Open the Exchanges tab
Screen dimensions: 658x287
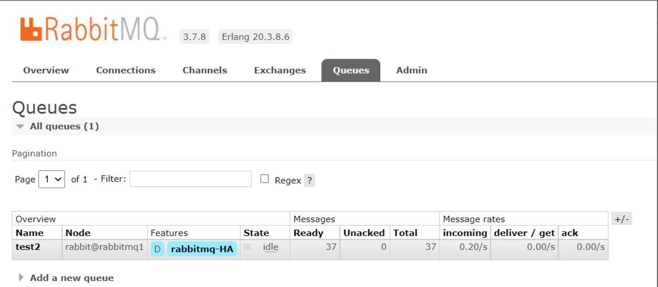point(280,70)
